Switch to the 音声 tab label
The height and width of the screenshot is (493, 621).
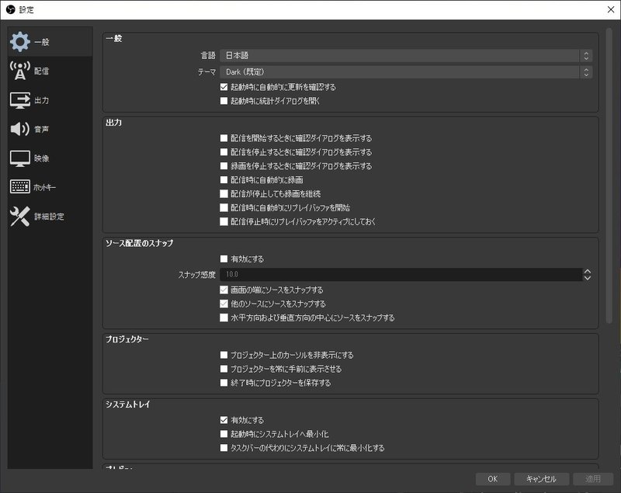[42, 129]
